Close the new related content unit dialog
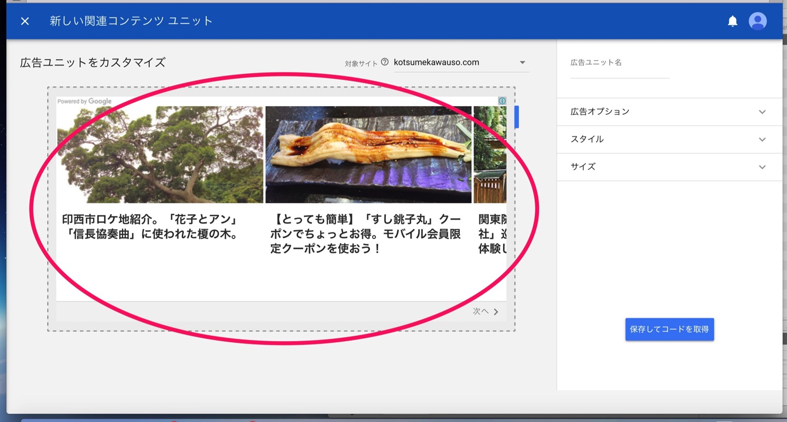This screenshot has width=787, height=422. click(25, 21)
